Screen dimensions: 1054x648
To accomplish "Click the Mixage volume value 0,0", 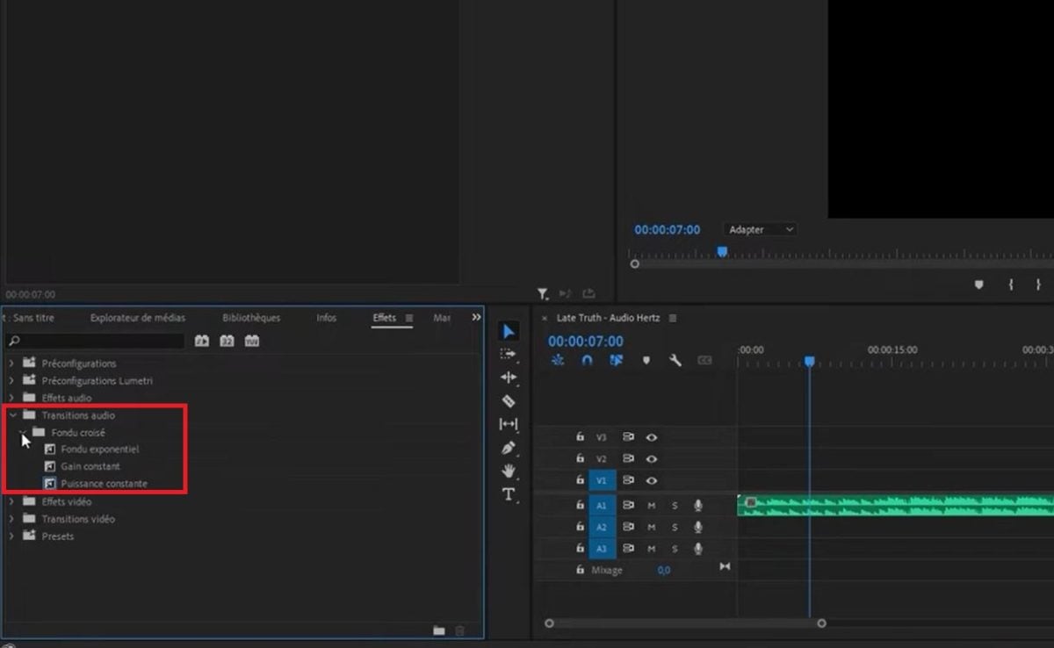I will 664,570.
